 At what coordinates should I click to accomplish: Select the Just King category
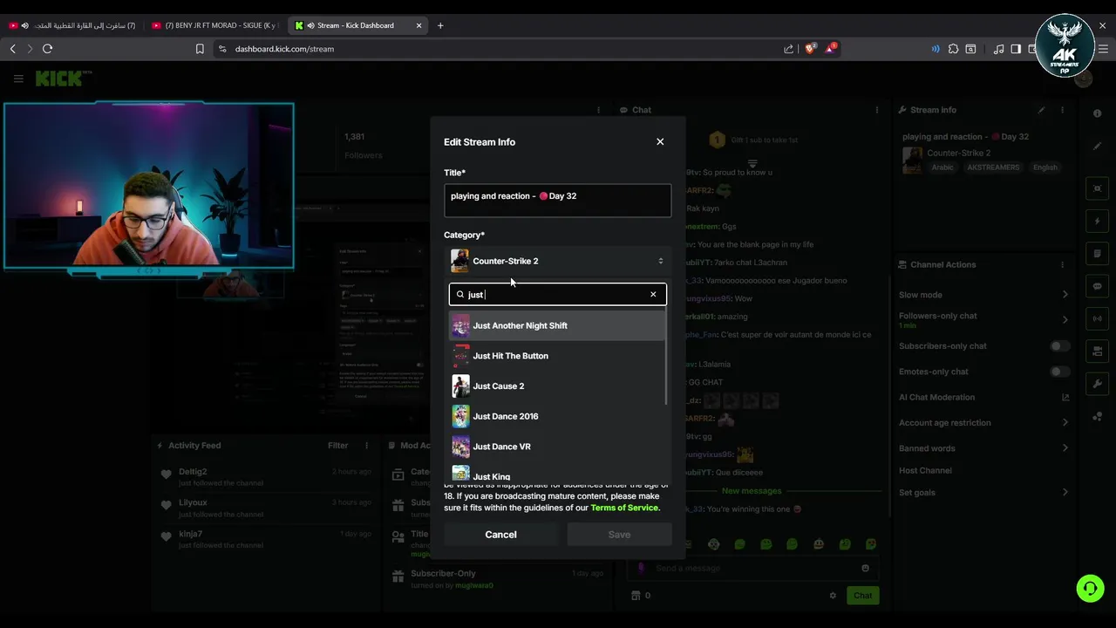(557, 475)
